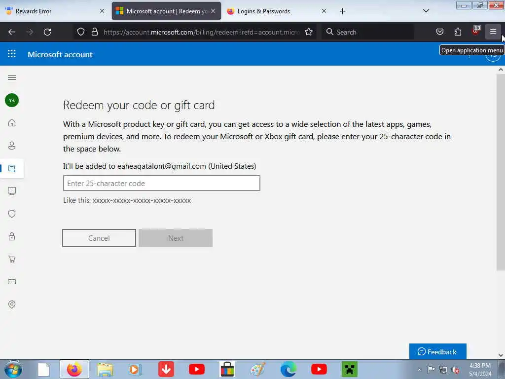
Task: Click the Cancel button
Action: click(x=99, y=238)
